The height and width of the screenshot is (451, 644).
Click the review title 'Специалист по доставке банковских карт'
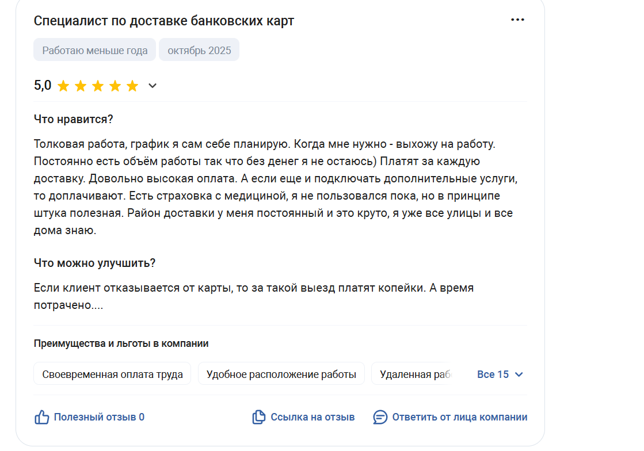click(164, 21)
